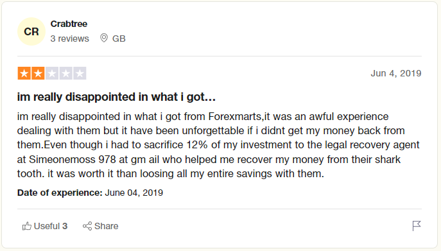The width and height of the screenshot is (441, 251).
Task: Click the fifth grey star
Action: 80,73
